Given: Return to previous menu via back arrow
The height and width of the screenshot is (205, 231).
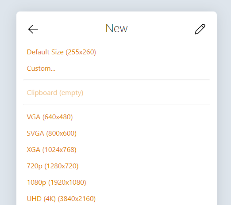Looking at the screenshot, I should coord(33,29).
